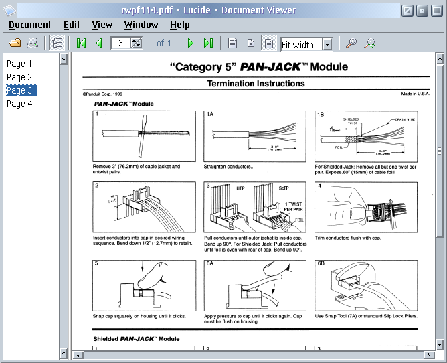Click the magnifier find icon

[351, 44]
